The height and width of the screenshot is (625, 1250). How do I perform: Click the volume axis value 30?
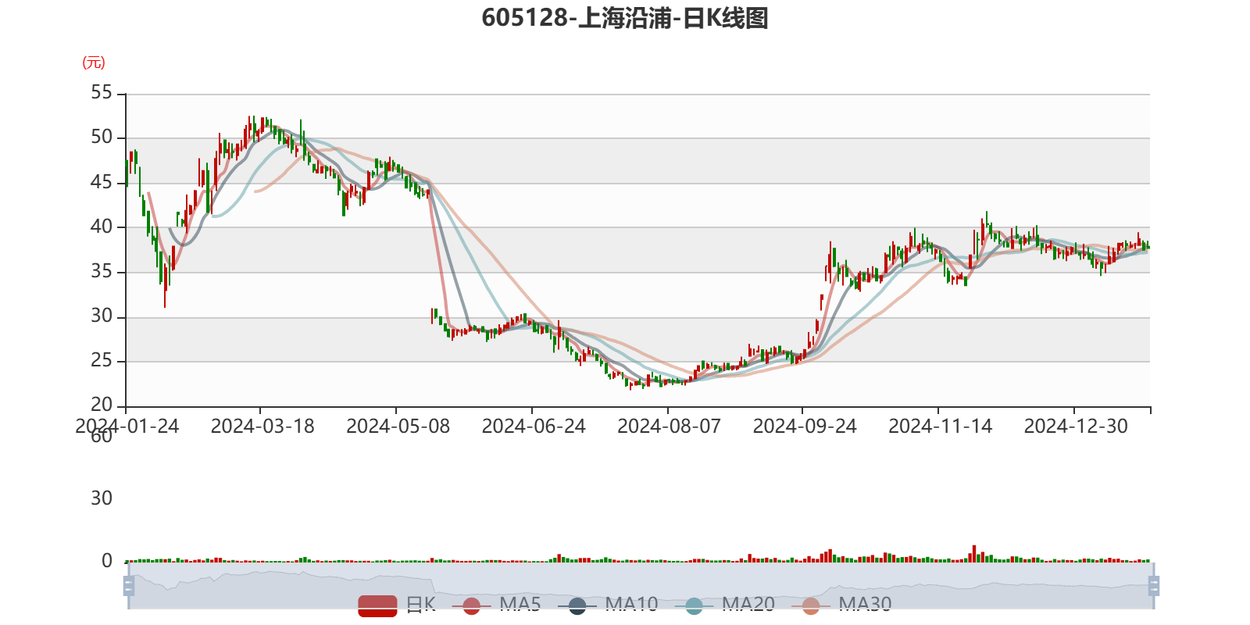(102, 498)
